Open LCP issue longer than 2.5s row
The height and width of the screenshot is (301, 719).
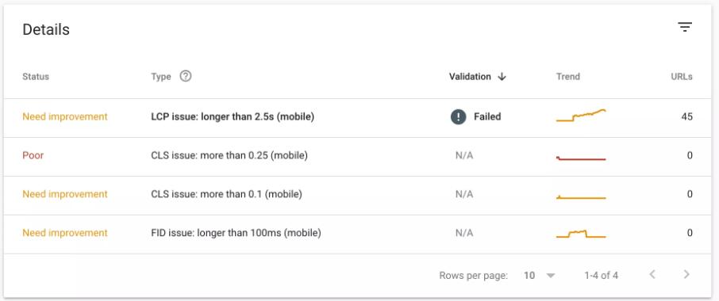[358, 118]
